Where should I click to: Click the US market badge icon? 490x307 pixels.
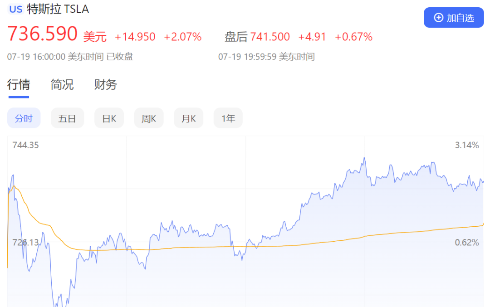16,9
